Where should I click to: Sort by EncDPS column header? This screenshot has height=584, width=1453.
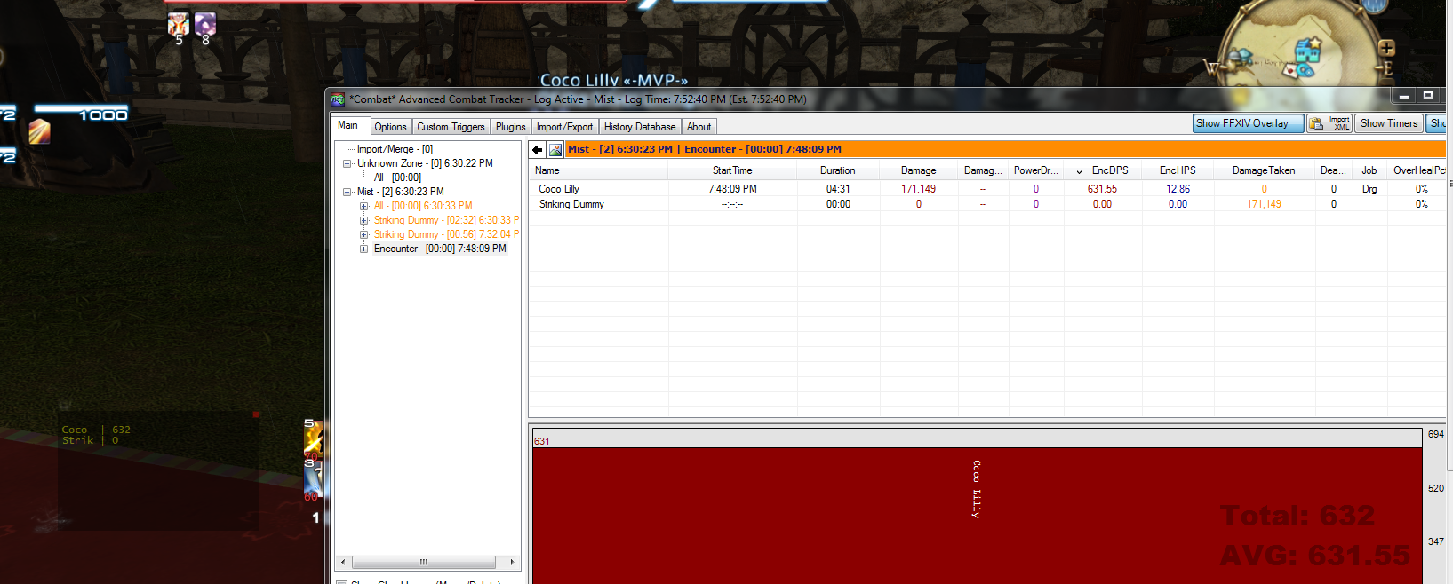[x=1103, y=170]
